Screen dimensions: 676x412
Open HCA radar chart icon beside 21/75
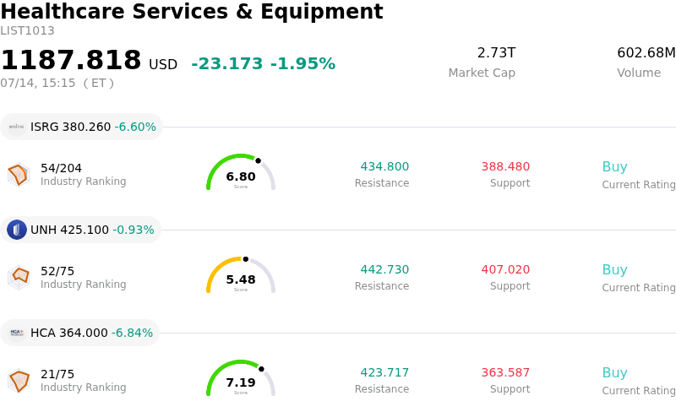(x=19, y=381)
